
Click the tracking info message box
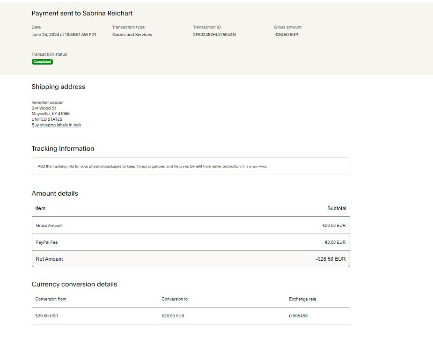pyautogui.click(x=191, y=166)
